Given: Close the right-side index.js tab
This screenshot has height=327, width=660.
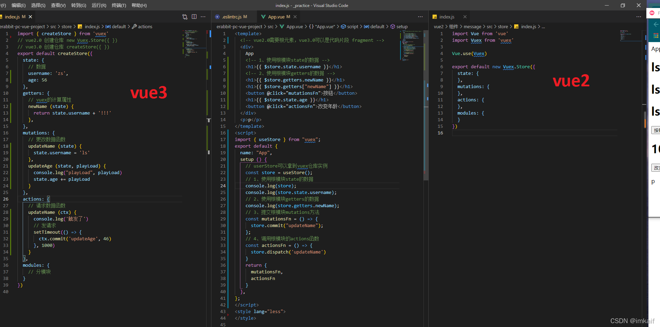Looking at the screenshot, I should tap(465, 17).
